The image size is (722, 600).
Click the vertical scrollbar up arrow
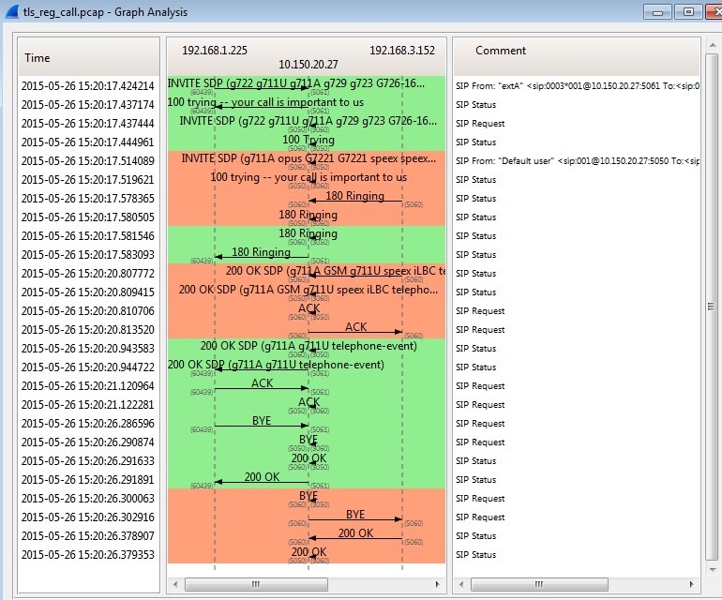click(x=713, y=46)
